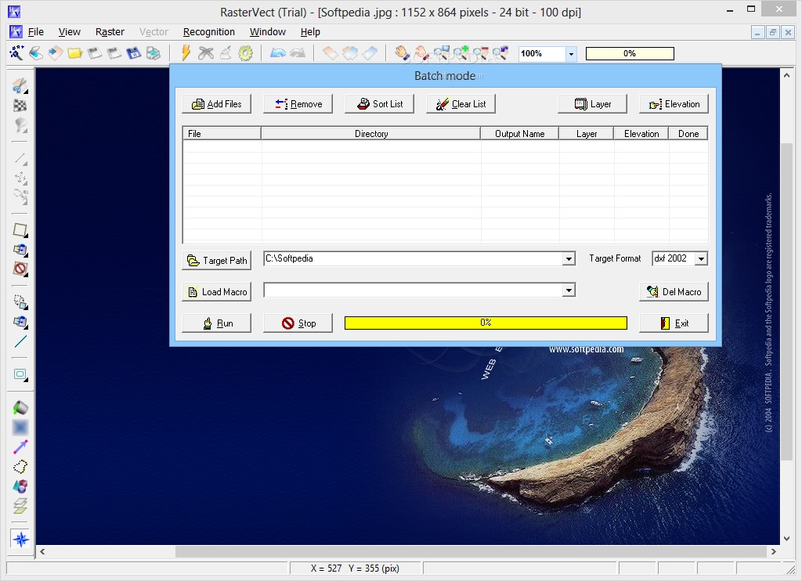Click the magnifier with red minus icon
This screenshot has height=581, width=802.
(480, 52)
